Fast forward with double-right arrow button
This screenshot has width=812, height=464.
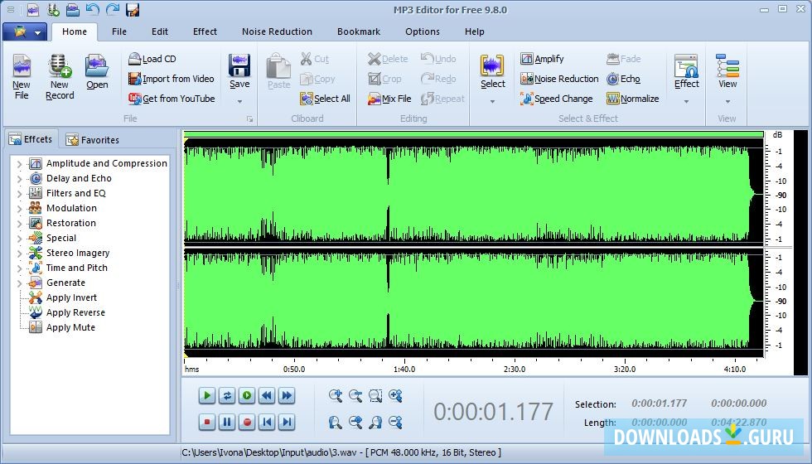(287, 396)
